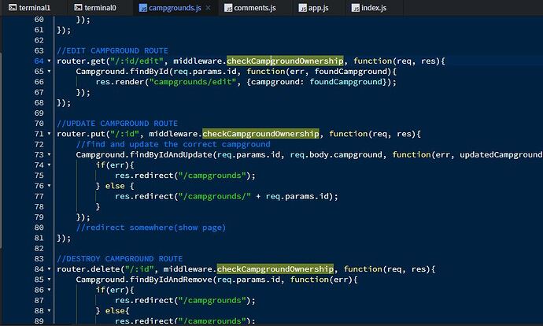The image size is (543, 326).
Task: Click foundCampground argument on line 66
Action: pos(346,82)
